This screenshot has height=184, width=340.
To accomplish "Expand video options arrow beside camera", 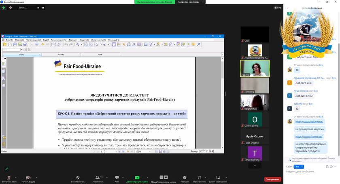I will [x=36, y=178].
